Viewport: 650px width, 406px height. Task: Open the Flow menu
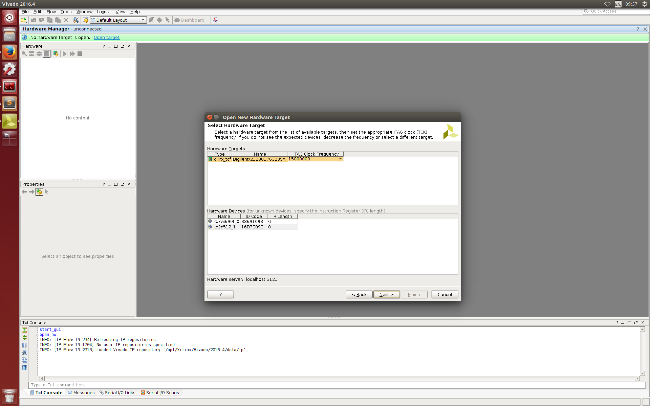51,12
